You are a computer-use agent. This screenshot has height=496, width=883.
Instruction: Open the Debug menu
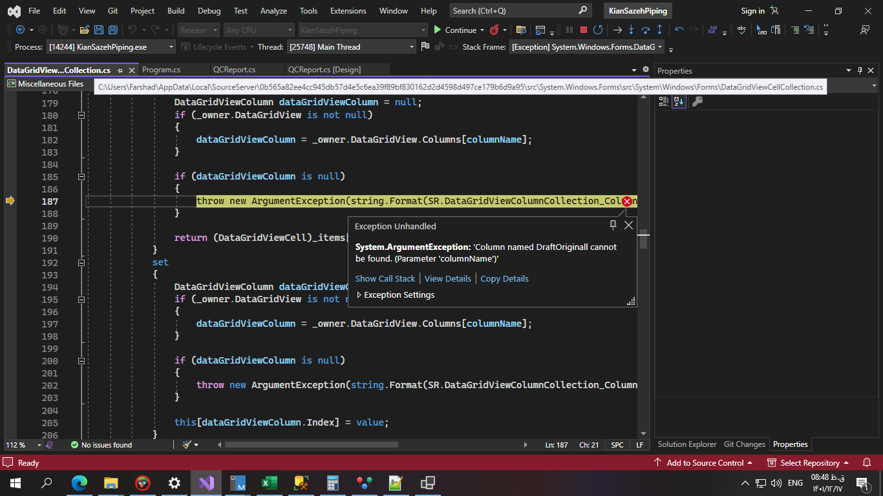click(209, 11)
